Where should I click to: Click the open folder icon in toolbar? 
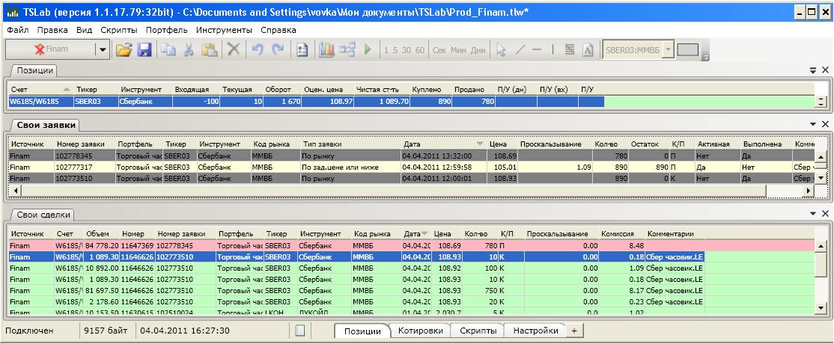(124, 49)
